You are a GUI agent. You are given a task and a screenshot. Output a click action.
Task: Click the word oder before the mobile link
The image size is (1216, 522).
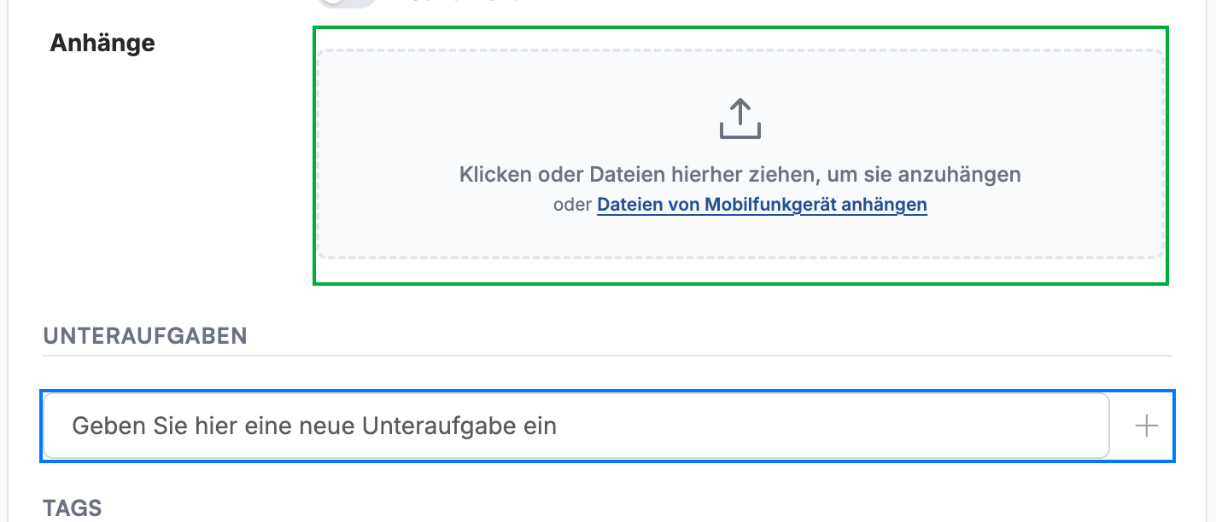572,205
